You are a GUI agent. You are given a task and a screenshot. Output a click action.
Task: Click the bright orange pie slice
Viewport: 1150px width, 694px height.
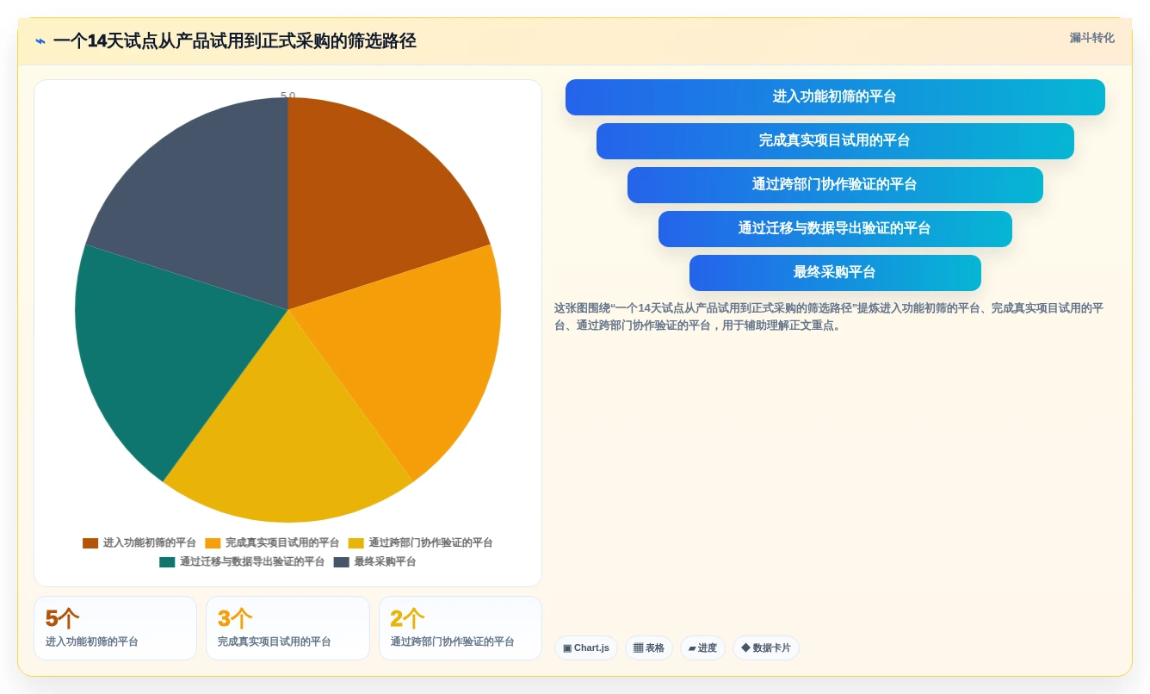(x=422, y=353)
